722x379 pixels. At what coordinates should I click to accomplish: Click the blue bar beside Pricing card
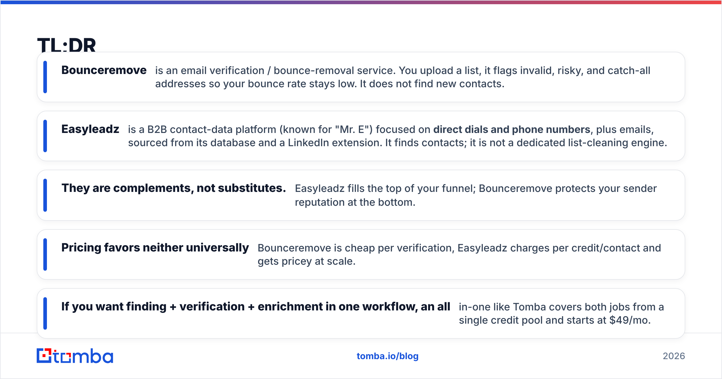(45, 254)
